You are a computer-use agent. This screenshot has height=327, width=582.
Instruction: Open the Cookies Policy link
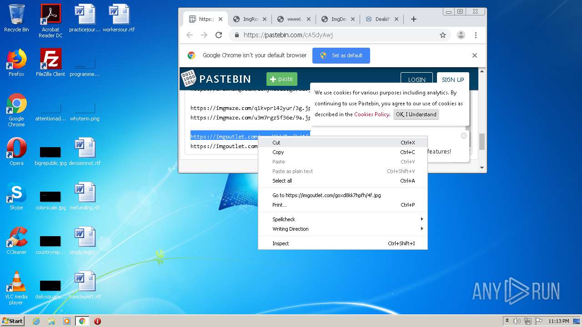pyautogui.click(x=371, y=114)
